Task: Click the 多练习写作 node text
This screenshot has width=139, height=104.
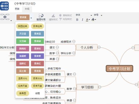Action: (x=54, y=69)
